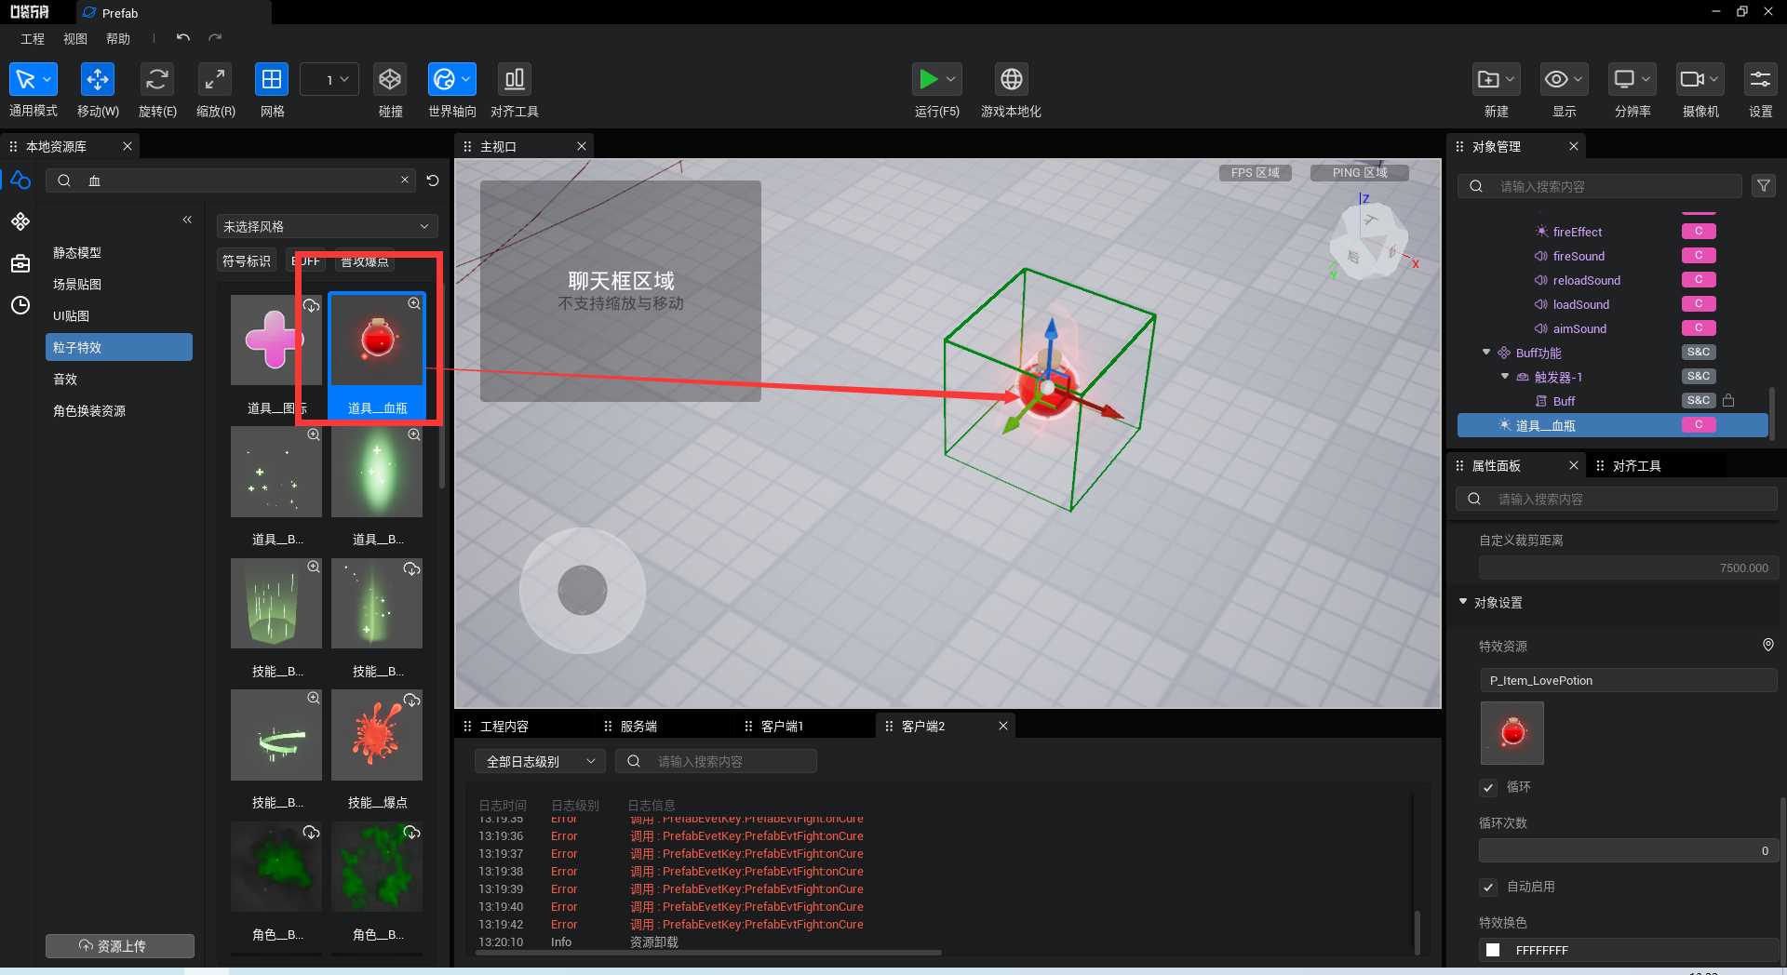Image resolution: width=1787 pixels, height=975 pixels.
Task: Open the clock history sidebar icon
Action: (x=20, y=305)
